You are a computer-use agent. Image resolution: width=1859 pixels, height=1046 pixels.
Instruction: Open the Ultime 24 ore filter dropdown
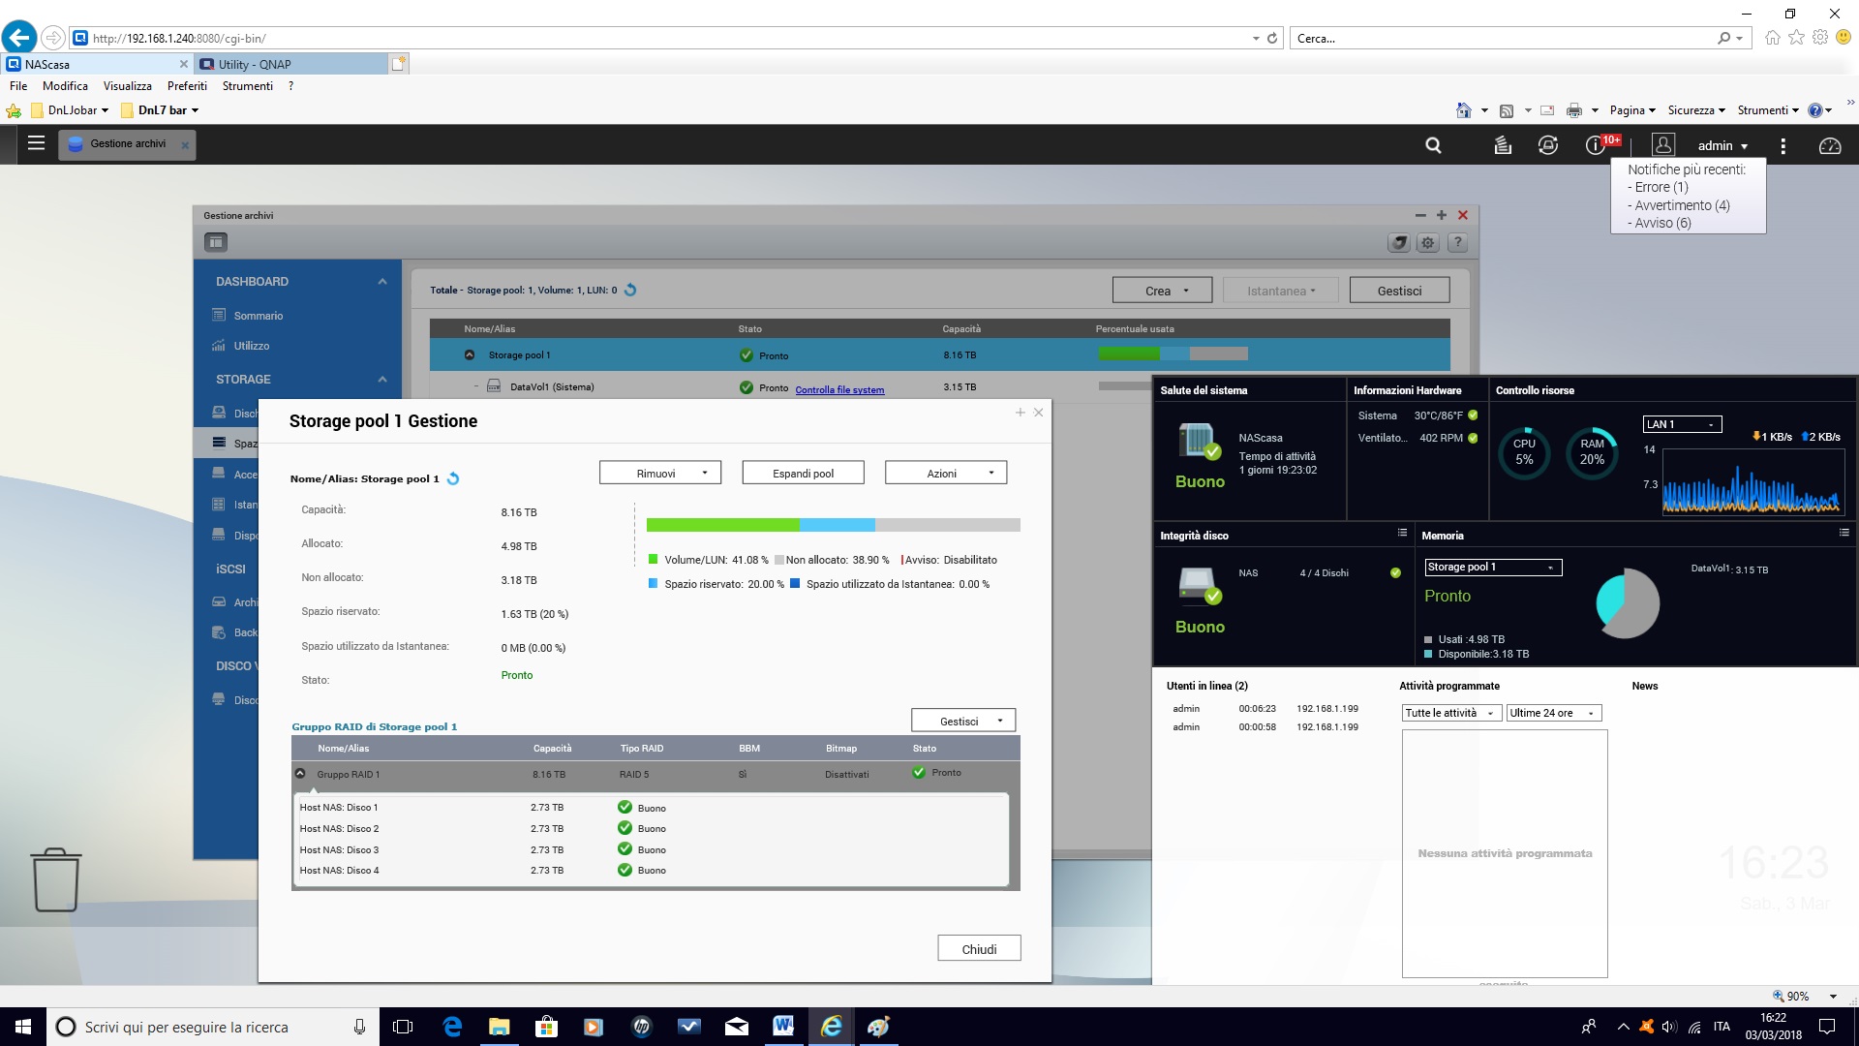tap(1553, 713)
